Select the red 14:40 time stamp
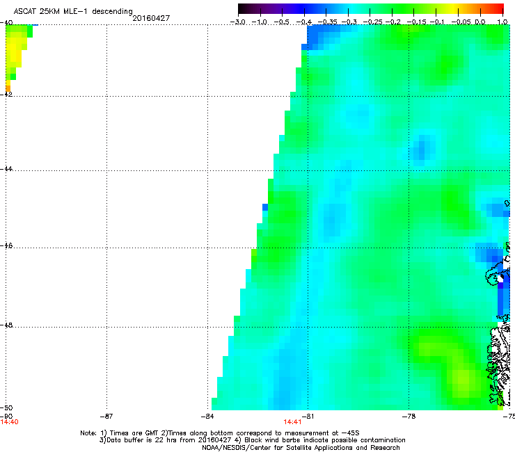 pyautogui.click(x=10, y=422)
